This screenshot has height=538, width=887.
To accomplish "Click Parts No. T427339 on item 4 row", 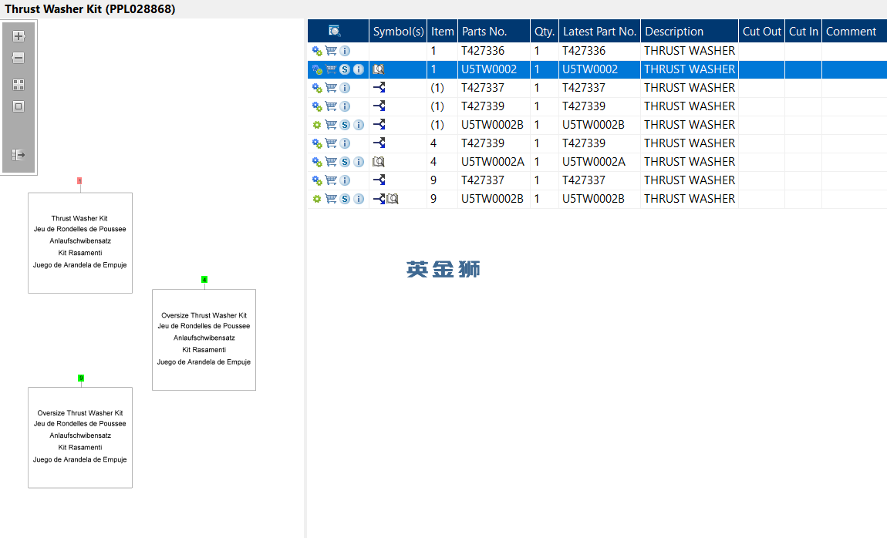I will coord(483,143).
